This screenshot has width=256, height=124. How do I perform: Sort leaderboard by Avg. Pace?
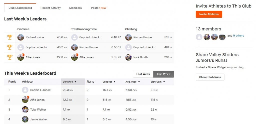(132, 82)
